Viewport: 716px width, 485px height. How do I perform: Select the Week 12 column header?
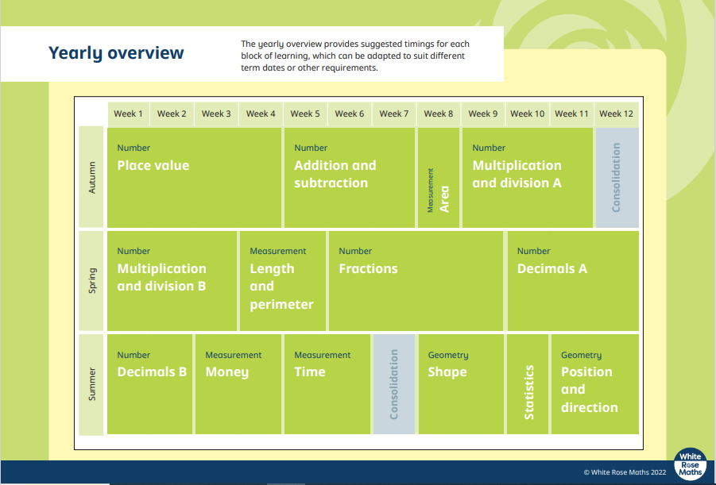[617, 114]
